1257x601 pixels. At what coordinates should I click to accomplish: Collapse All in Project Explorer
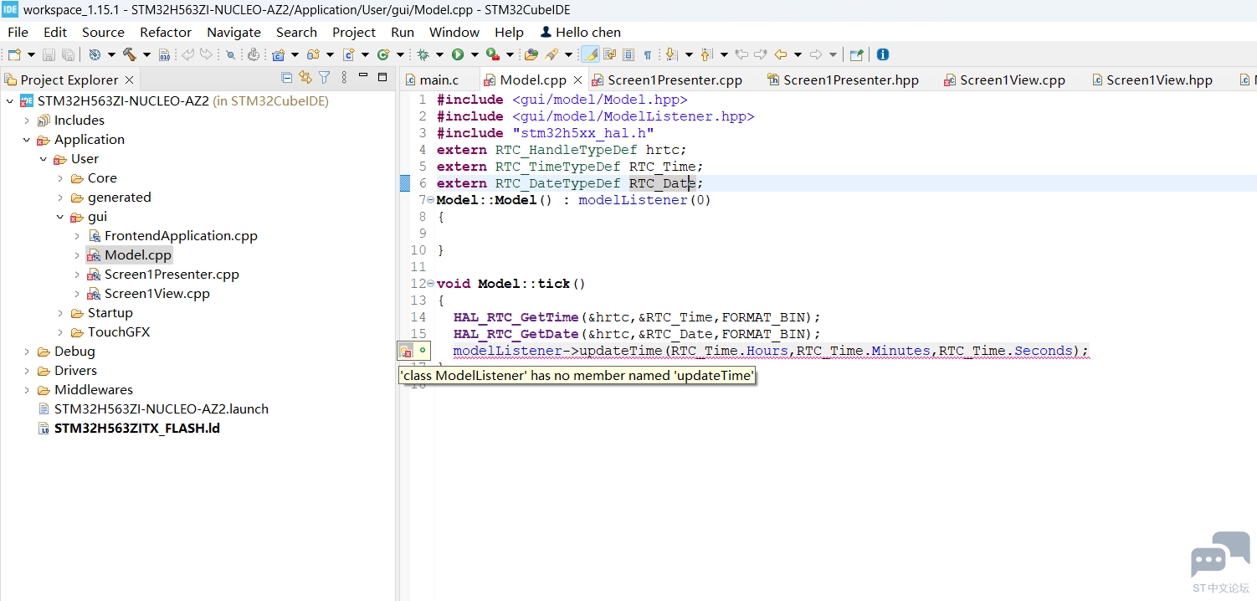tap(286, 78)
